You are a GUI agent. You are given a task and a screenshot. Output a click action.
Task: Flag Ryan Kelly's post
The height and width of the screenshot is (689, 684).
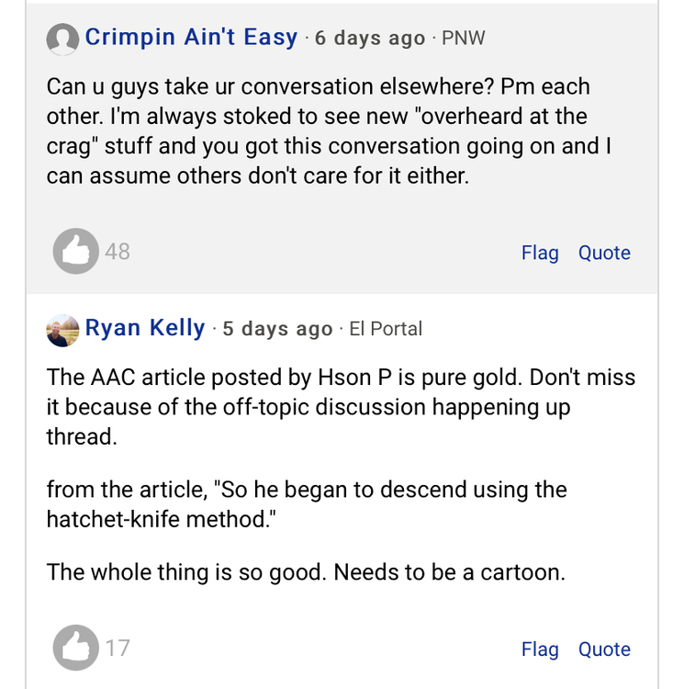tap(540, 649)
